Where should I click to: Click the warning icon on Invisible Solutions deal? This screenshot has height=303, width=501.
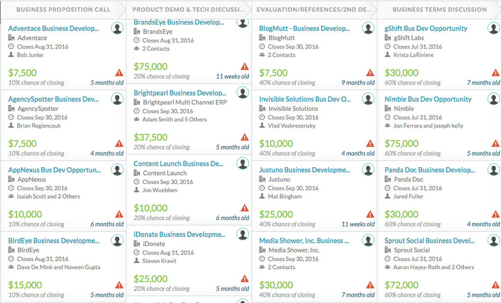pyautogui.click(x=370, y=144)
